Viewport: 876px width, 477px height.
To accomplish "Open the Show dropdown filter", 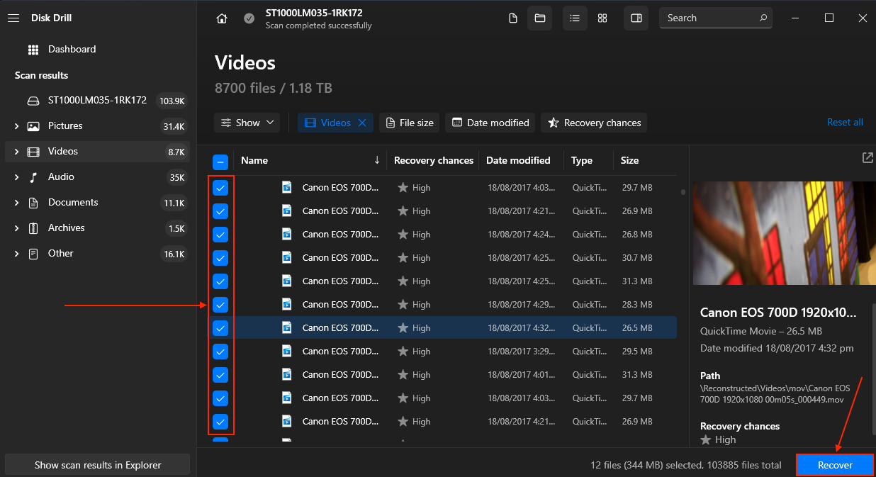I will click(247, 123).
